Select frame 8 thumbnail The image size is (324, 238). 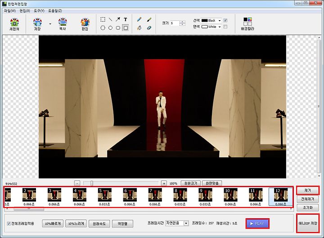180,195
